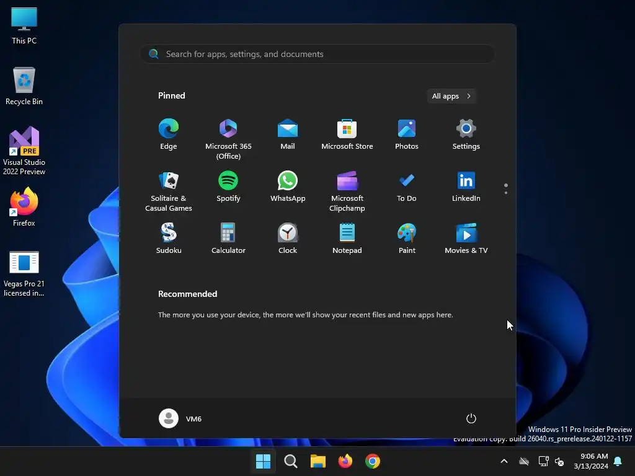This screenshot has width=635, height=476.
Task: Launch the LinkedIn app
Action: tap(466, 187)
